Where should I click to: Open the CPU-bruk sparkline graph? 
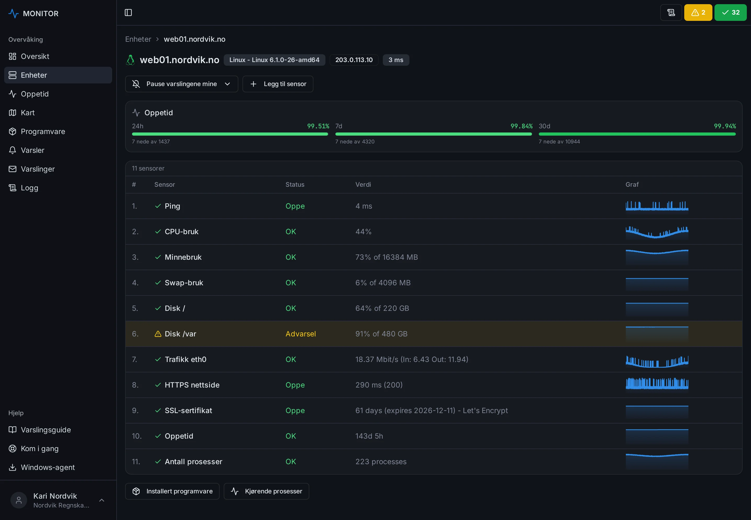(x=657, y=232)
